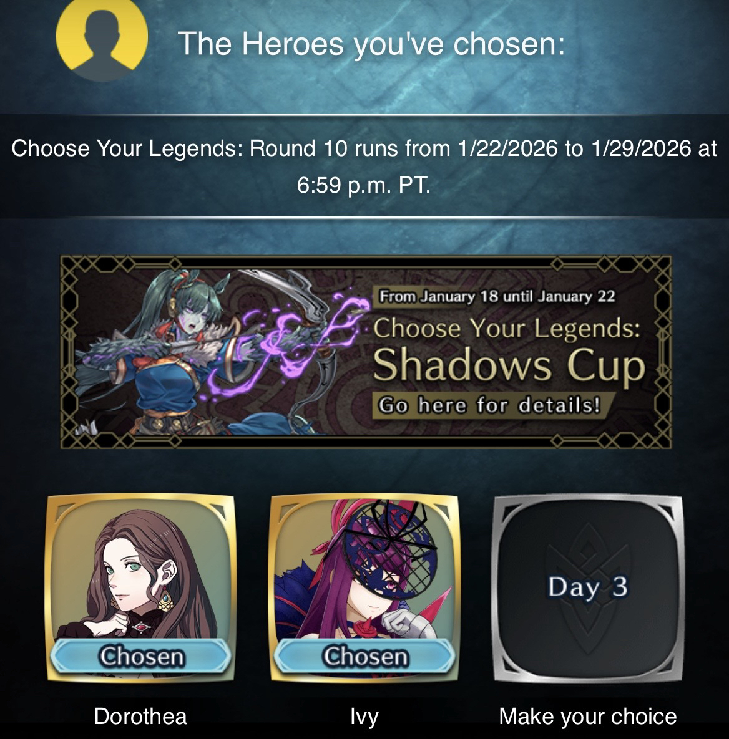Tap the Dorothea name label
Image resolution: width=729 pixels, height=739 pixels.
(140, 717)
